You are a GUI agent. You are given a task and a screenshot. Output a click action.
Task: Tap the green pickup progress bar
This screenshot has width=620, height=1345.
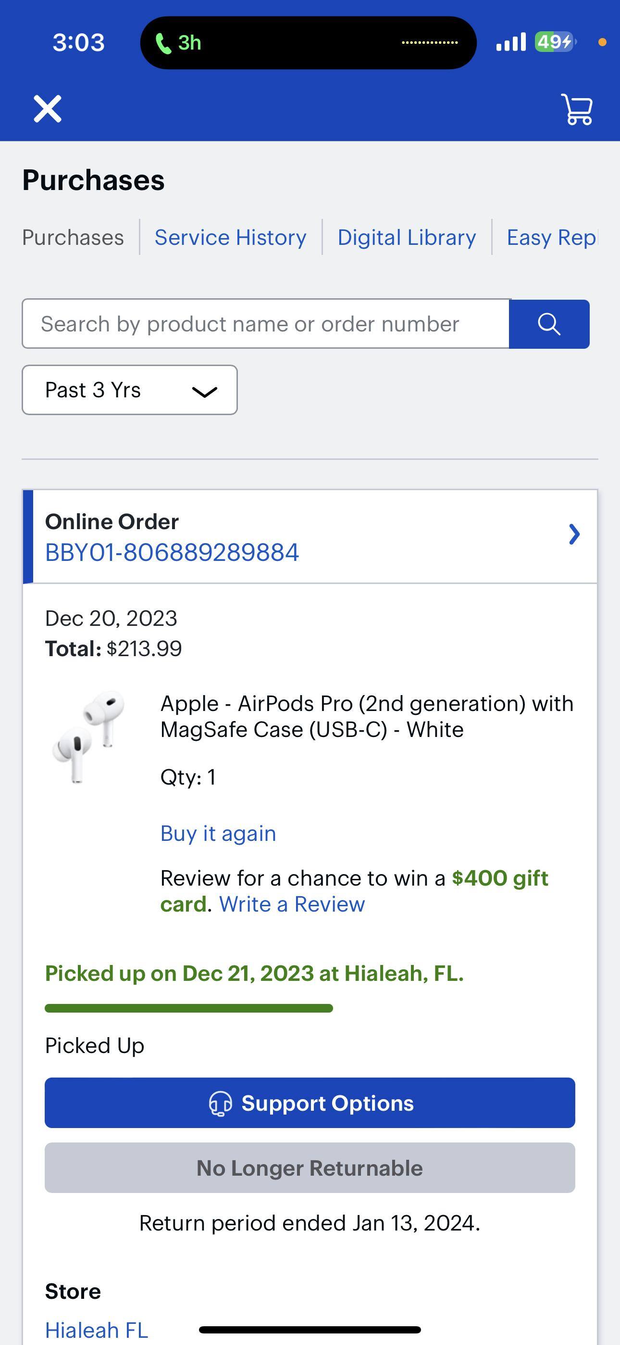pos(189,1008)
